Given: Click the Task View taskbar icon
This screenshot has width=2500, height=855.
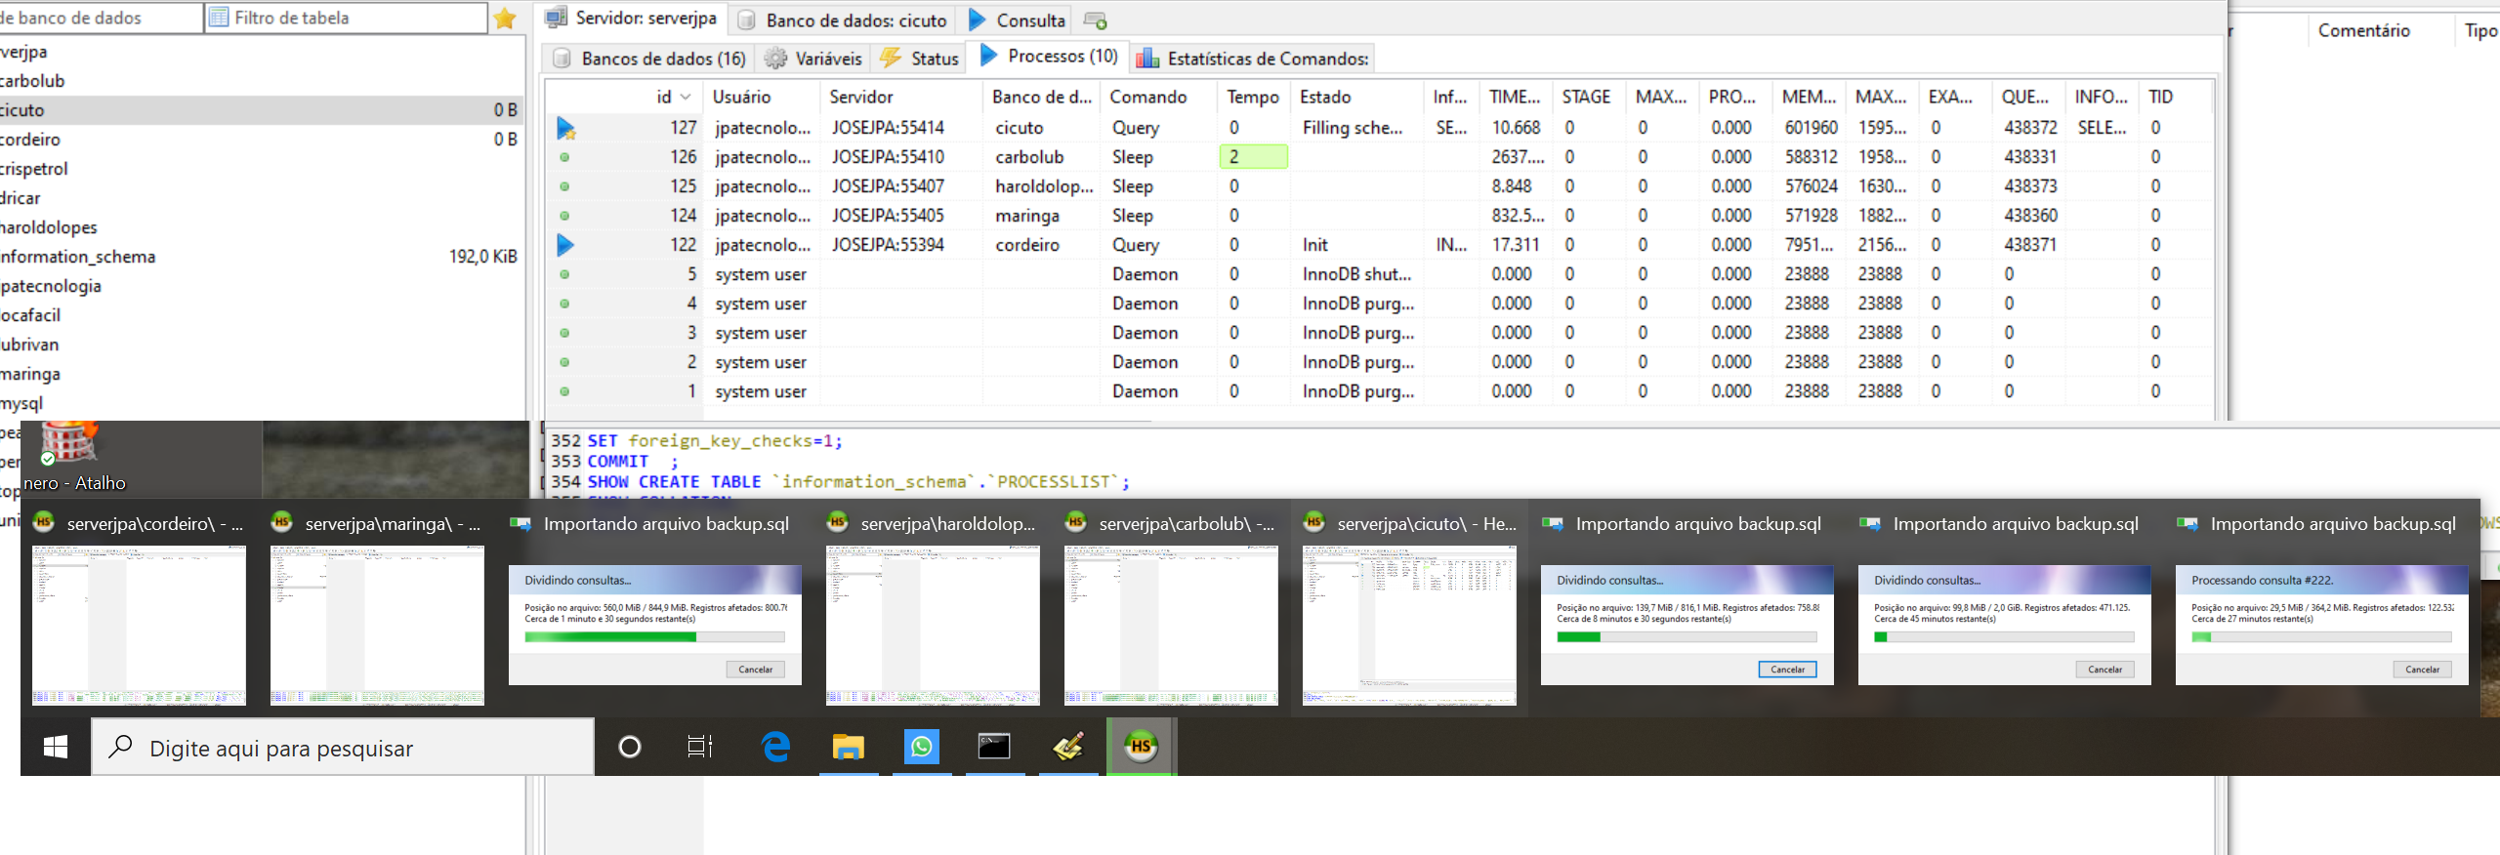Looking at the screenshot, I should [x=699, y=748].
